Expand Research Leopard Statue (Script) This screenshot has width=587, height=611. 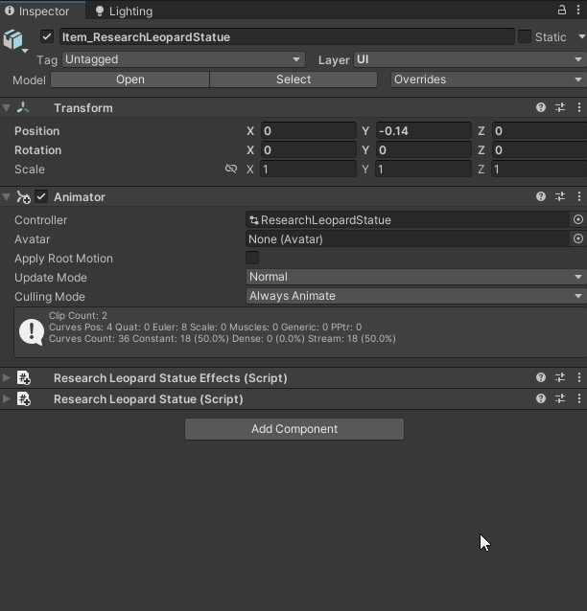pyautogui.click(x=7, y=398)
